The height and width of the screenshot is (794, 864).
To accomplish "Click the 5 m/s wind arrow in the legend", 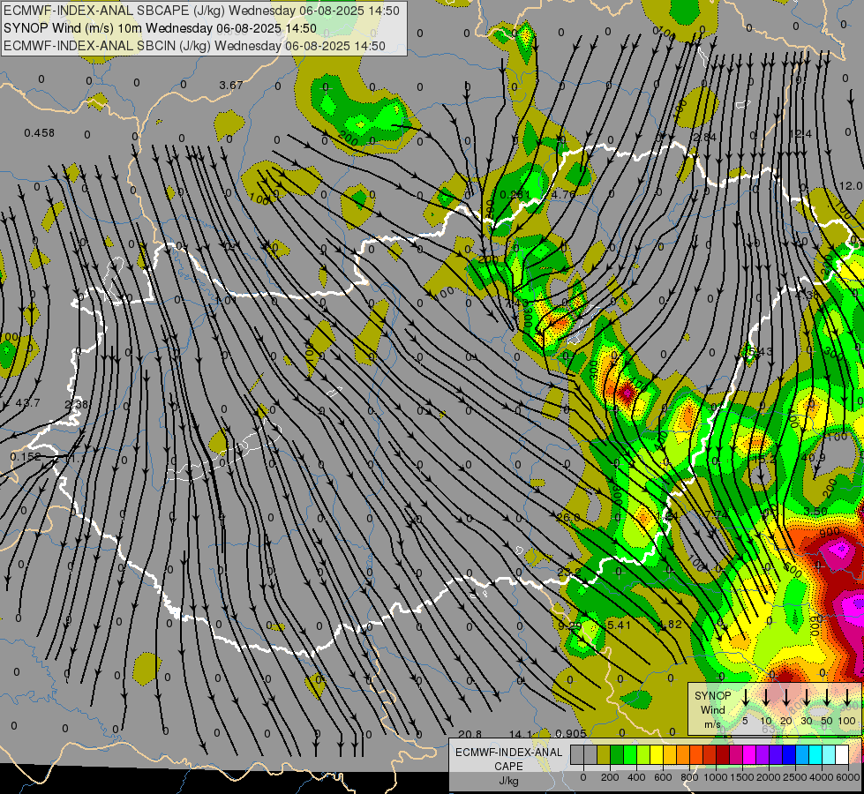I will (746, 698).
